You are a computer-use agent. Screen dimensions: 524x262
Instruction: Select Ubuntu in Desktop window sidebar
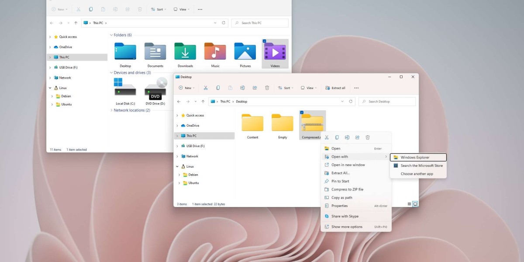point(193,183)
